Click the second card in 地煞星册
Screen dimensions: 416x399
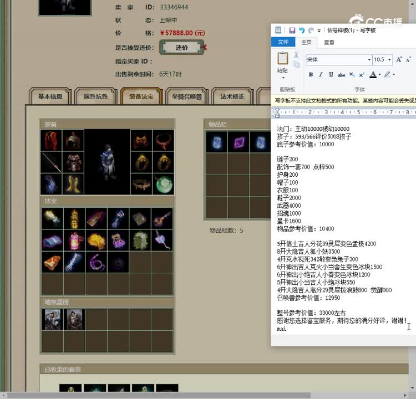(74, 319)
